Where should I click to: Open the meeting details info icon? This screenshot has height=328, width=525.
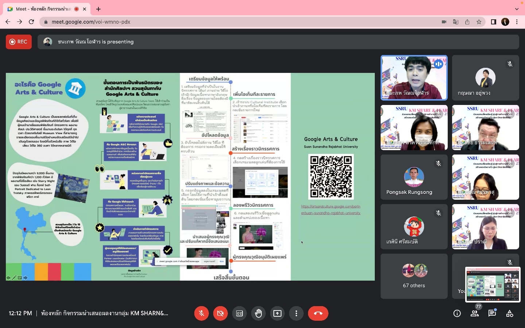pyautogui.click(x=457, y=313)
